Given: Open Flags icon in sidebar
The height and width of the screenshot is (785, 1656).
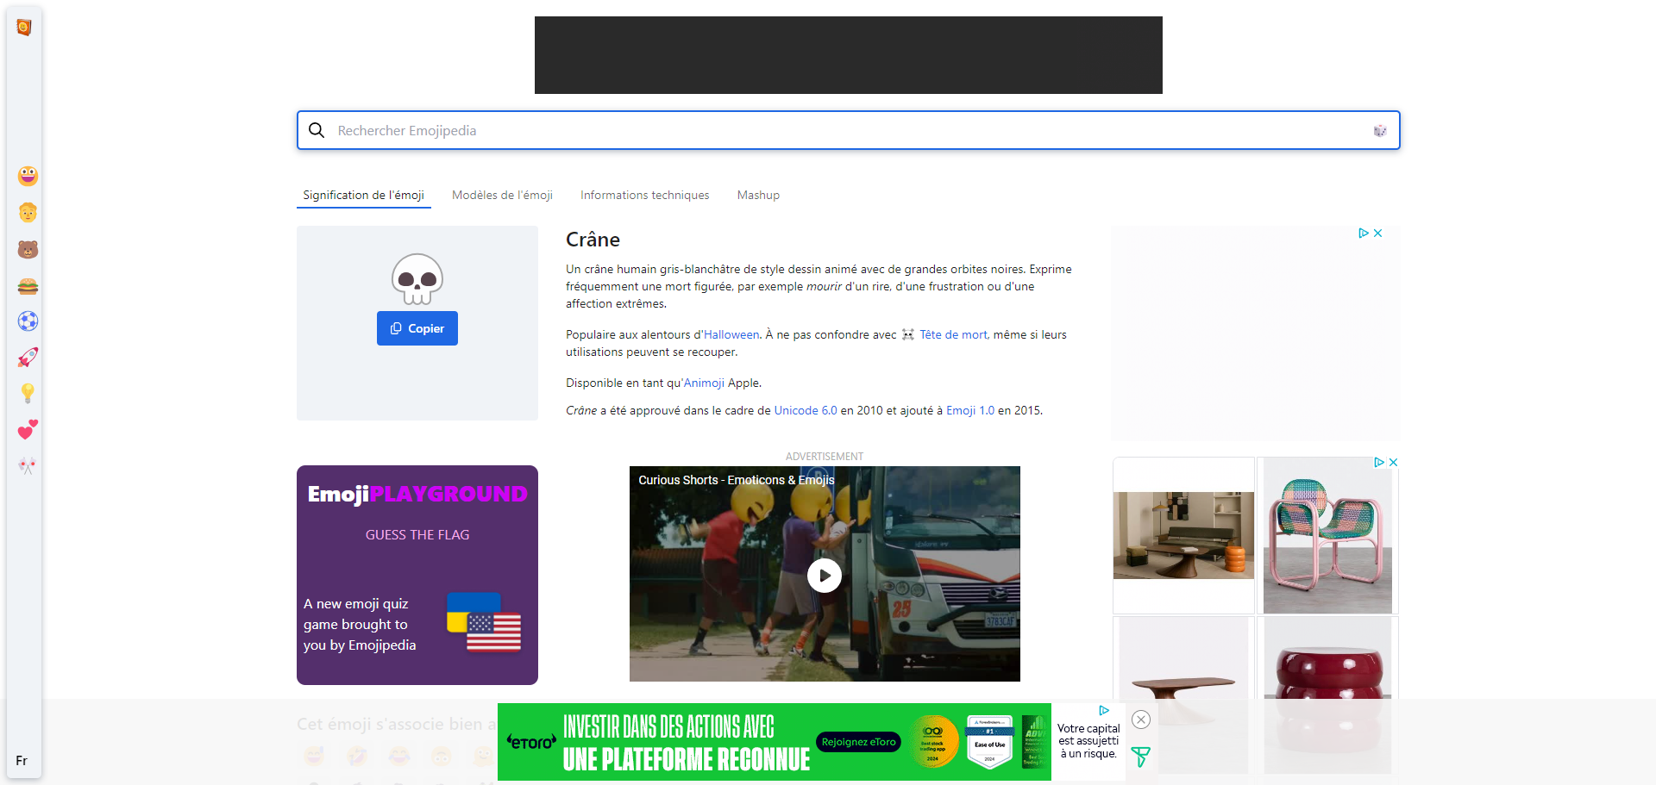Looking at the screenshot, I should (x=28, y=465).
